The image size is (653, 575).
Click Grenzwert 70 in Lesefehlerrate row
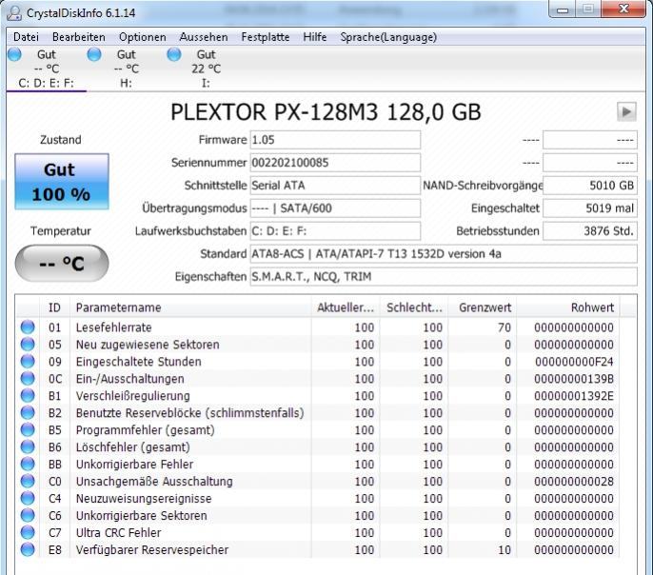point(504,327)
